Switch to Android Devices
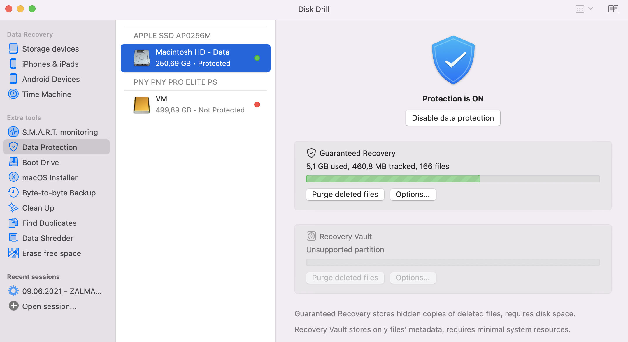 click(x=57, y=79)
